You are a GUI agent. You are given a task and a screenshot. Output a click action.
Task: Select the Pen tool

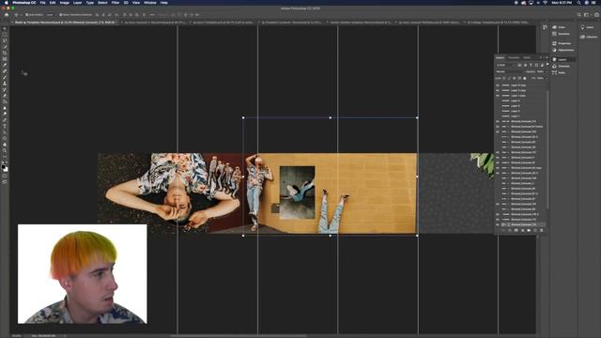pyautogui.click(x=5, y=120)
